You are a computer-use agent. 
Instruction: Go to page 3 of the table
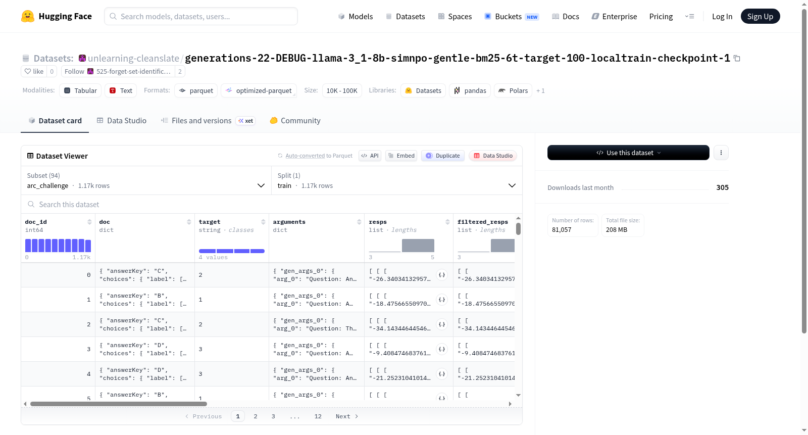point(273,416)
